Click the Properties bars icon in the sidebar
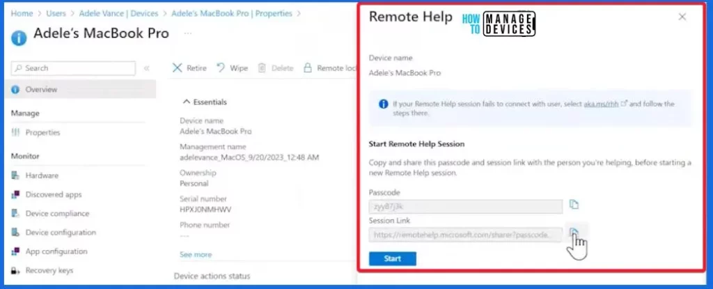The height and width of the screenshot is (289, 713). [x=15, y=132]
